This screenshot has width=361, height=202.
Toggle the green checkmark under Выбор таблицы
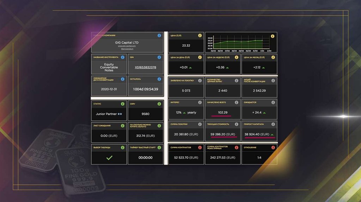[x=109, y=158]
